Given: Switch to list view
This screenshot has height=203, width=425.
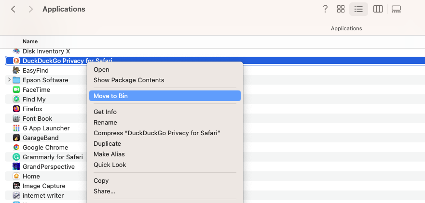Looking at the screenshot, I should coord(358,9).
